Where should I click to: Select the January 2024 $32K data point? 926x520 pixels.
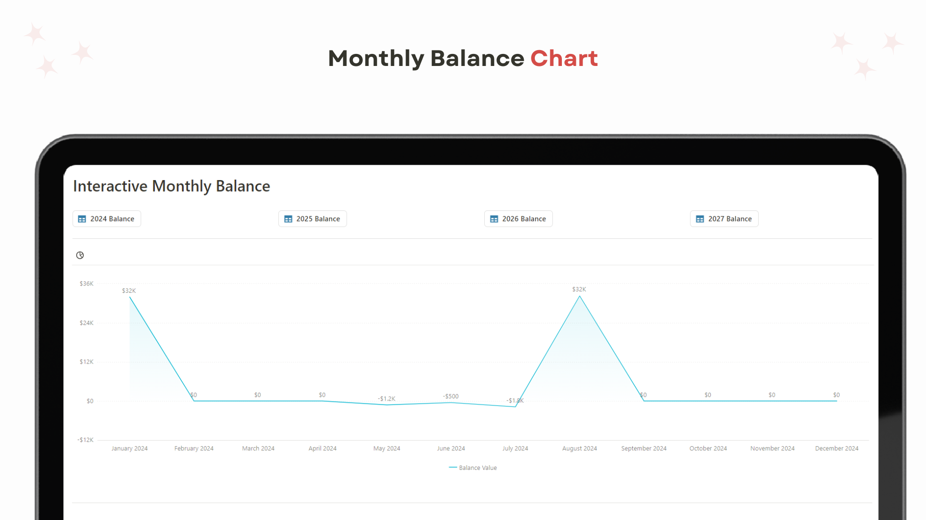coord(130,297)
